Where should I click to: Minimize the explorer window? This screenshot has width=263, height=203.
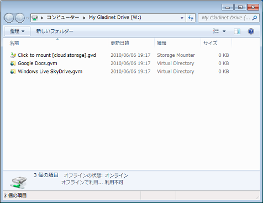(228, 7)
